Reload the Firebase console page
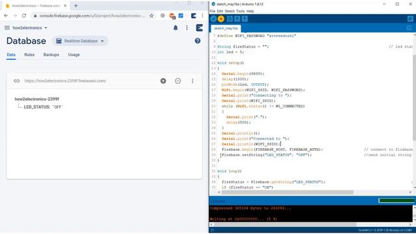This screenshot has width=416, height=234. pyautogui.click(x=24, y=16)
